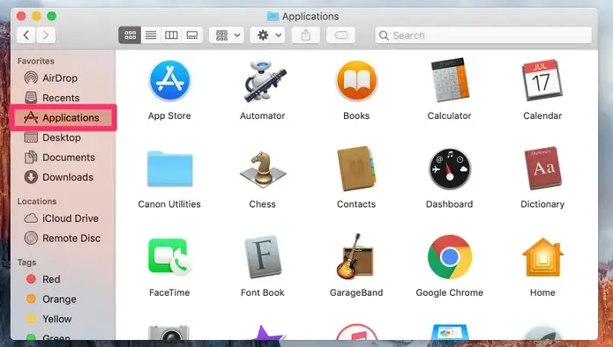
Task: Open Desktop in the sidebar
Action: [63, 137]
